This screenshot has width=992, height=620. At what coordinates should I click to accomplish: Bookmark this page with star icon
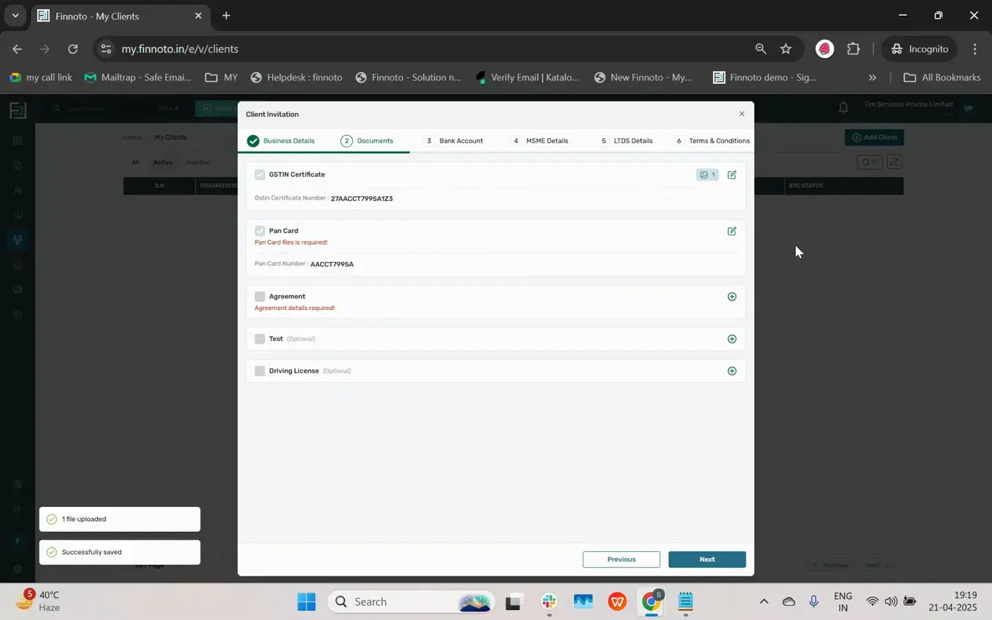[x=786, y=49]
